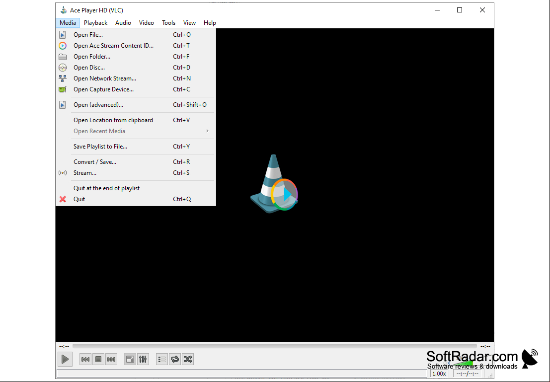Click the broadcast icon beside Stream
Screen dimensions: 550x382
pyautogui.click(x=63, y=172)
